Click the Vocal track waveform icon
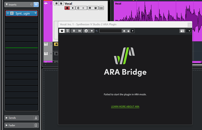The image size is (202, 130). [x=46, y=3]
